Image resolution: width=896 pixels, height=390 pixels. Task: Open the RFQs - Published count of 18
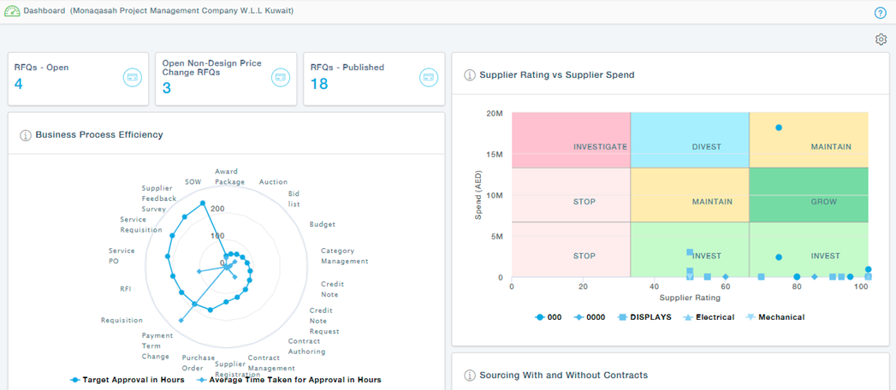pos(318,84)
